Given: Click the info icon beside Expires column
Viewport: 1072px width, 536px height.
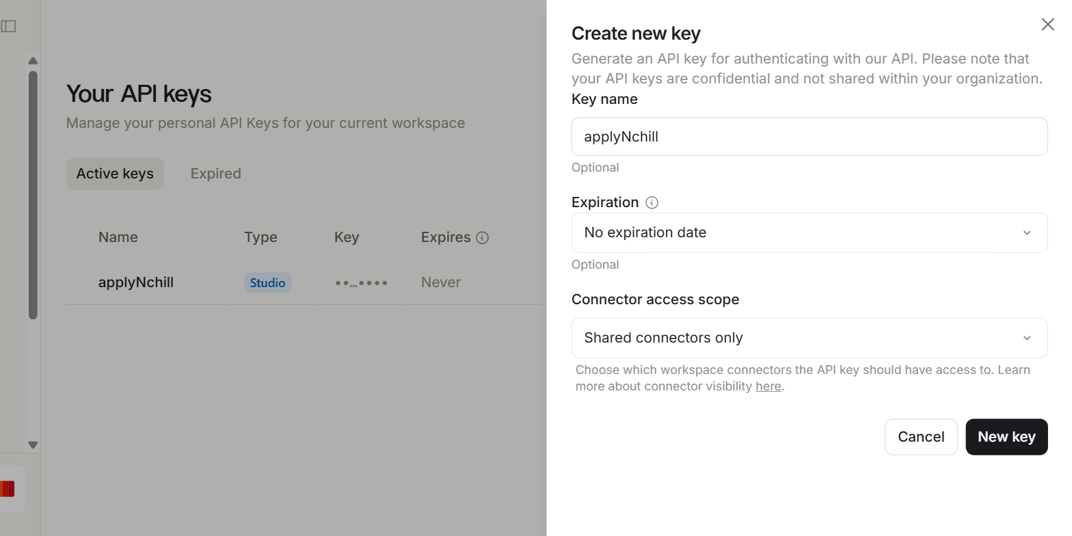Looking at the screenshot, I should (x=483, y=238).
